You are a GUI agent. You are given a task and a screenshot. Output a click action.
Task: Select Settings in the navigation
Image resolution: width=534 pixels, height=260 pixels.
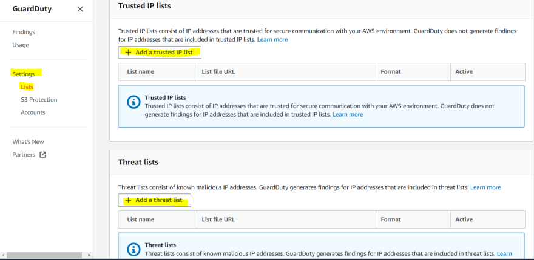[24, 74]
